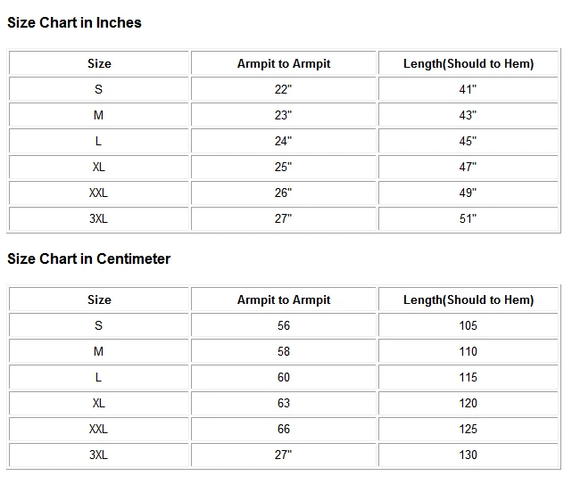Viewport: 572px width, 484px height.
Task: Click the 66 armpit cell for XXL
Action: click(x=284, y=429)
